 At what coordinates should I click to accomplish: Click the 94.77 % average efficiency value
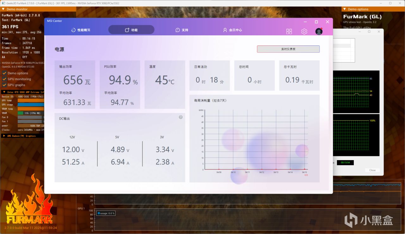[x=122, y=102]
